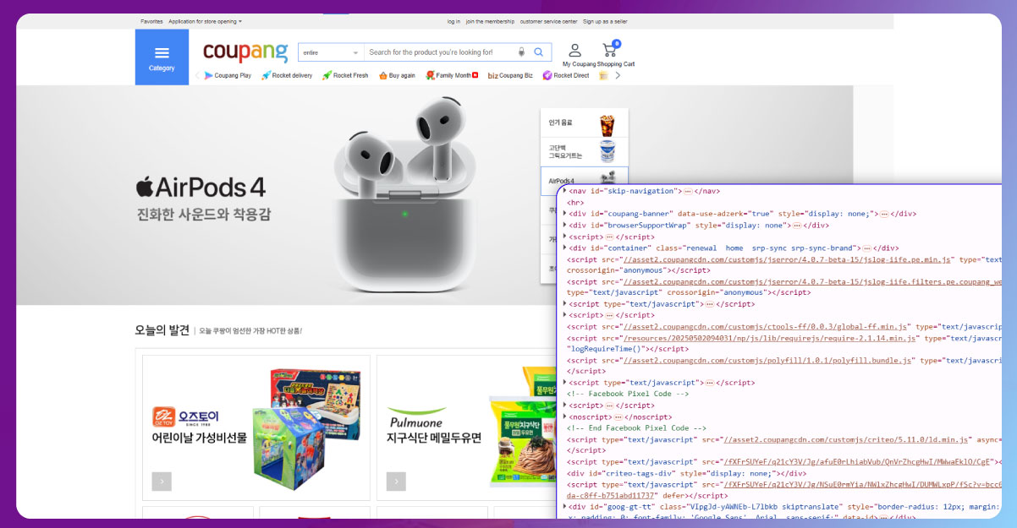
Task: Click inside the product search field
Action: (x=432, y=52)
